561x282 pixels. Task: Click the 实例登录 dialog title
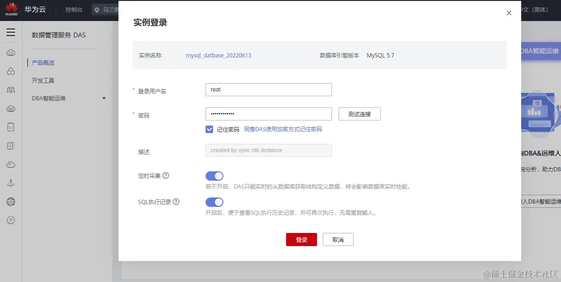[150, 22]
